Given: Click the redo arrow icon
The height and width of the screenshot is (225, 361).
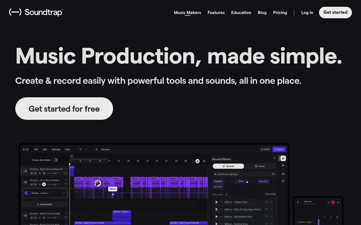Looking at the screenshot, I should pyautogui.click(x=86, y=149).
